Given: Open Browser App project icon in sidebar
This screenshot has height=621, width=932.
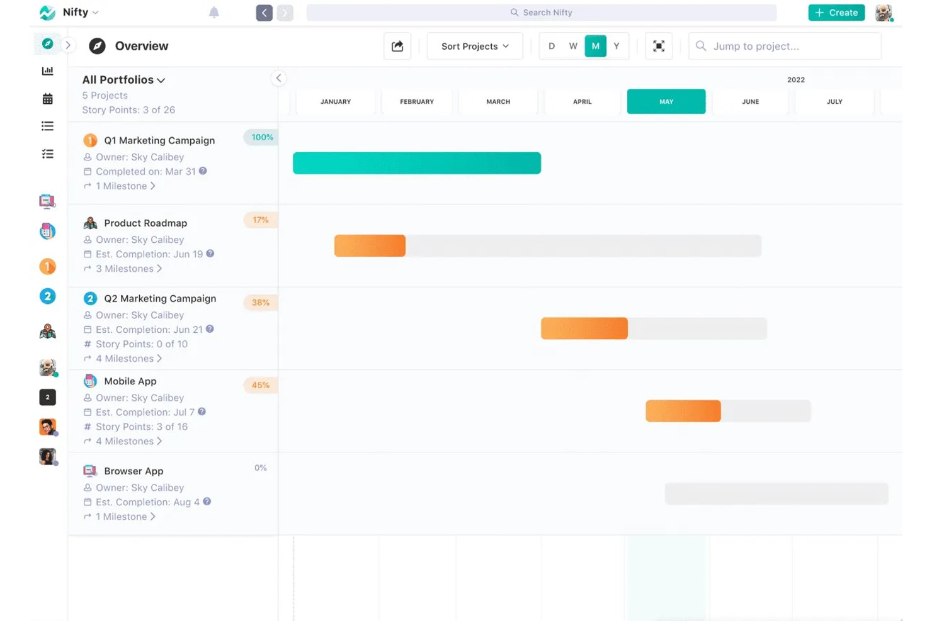Looking at the screenshot, I should (47, 201).
